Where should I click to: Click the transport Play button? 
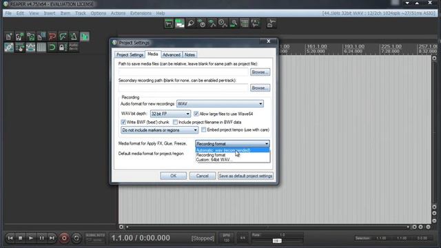click(31, 238)
